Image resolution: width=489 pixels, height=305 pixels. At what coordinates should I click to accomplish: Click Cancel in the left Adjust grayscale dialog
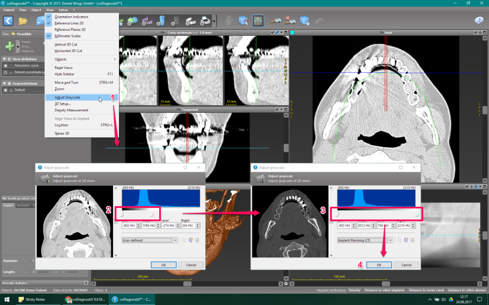click(x=191, y=265)
